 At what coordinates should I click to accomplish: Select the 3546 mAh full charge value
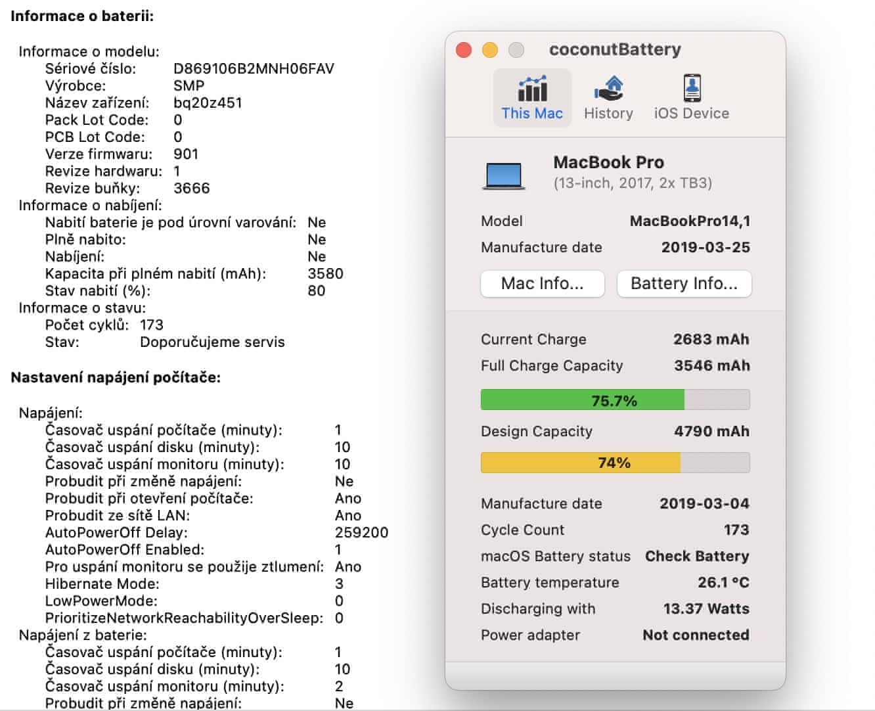712,366
